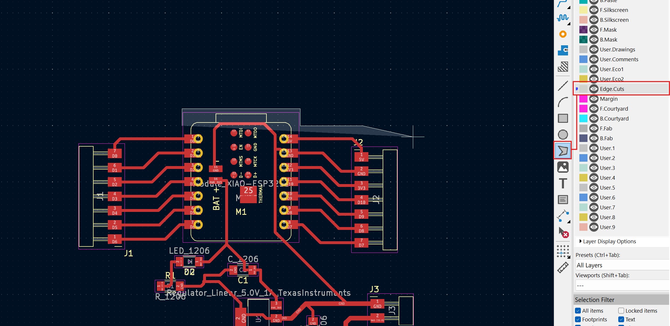The image size is (670, 326).
Task: Hide the User.1 layer
Action: tap(594, 148)
